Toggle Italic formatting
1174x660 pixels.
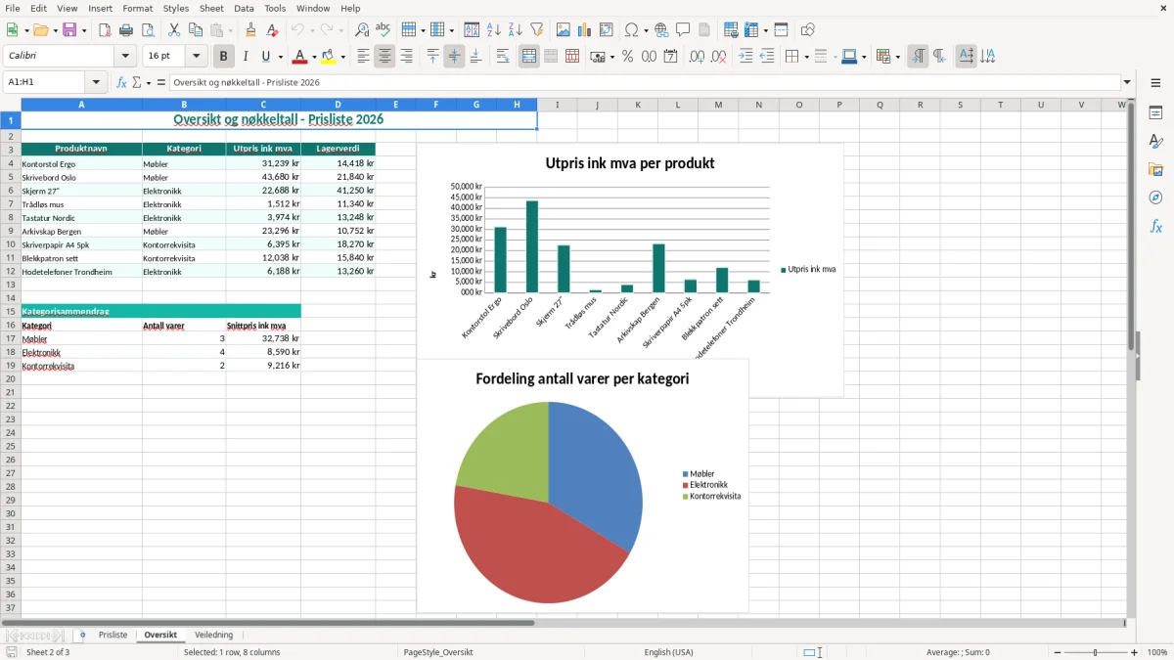point(246,57)
